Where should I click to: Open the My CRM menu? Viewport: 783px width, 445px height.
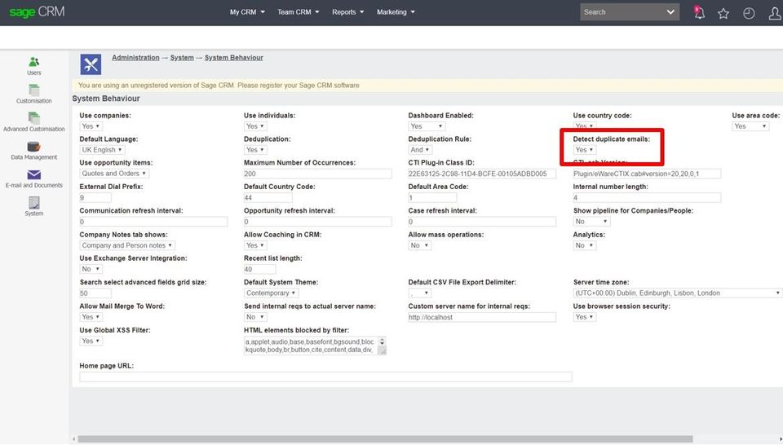point(247,12)
